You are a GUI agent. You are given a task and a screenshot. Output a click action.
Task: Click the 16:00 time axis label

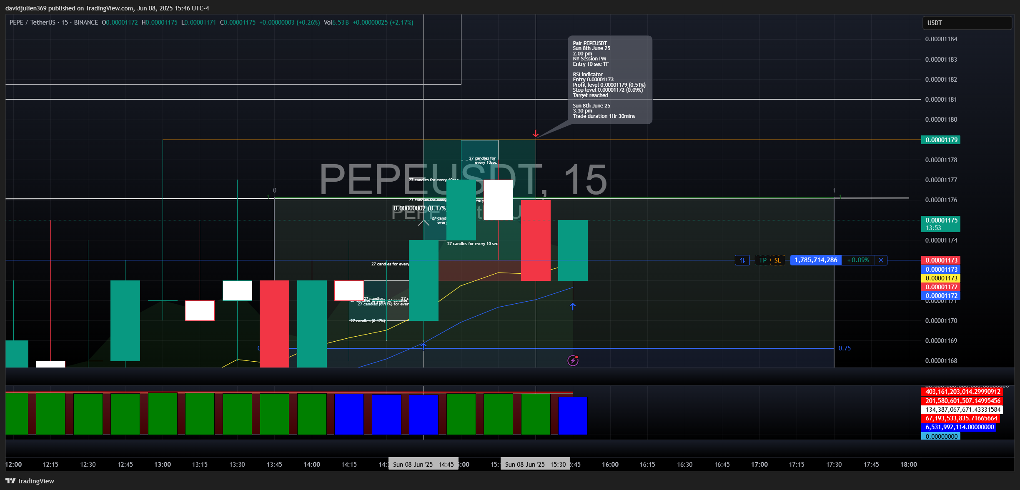tap(610, 464)
